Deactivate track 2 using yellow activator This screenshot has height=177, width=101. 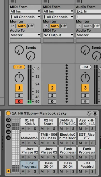pos(52,88)
